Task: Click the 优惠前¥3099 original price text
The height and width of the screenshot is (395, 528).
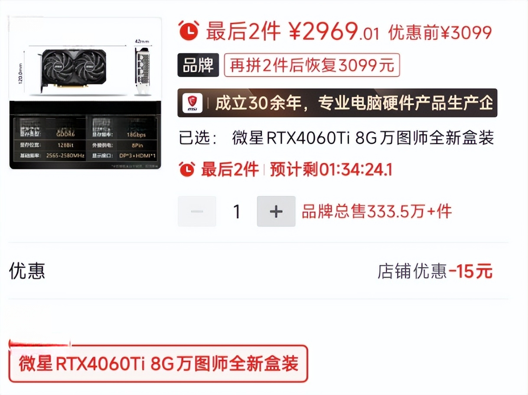Action: click(x=440, y=32)
